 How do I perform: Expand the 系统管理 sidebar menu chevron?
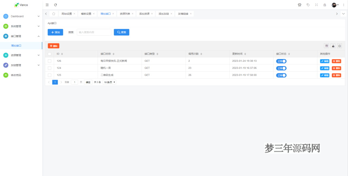[38, 26]
